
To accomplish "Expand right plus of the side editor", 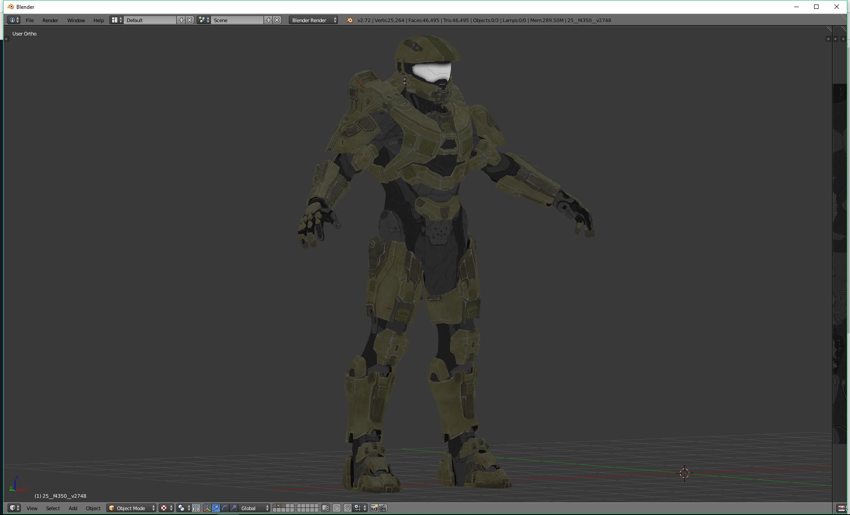I will coord(843,39).
